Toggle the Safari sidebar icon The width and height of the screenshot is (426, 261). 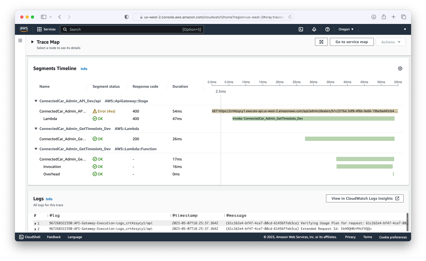(43, 17)
